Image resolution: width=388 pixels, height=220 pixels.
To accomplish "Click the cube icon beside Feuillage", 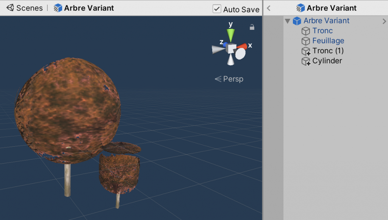I will [x=306, y=41].
